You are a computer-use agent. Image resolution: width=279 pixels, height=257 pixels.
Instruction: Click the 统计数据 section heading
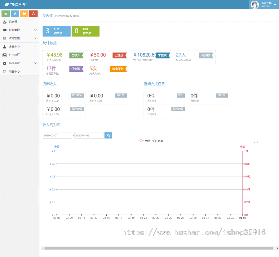coord(50,43)
